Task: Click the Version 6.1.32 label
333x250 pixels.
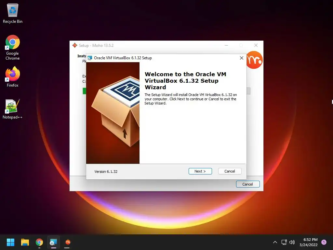Action: click(x=106, y=172)
